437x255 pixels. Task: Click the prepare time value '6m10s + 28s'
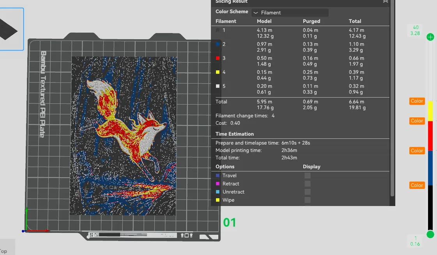point(296,143)
